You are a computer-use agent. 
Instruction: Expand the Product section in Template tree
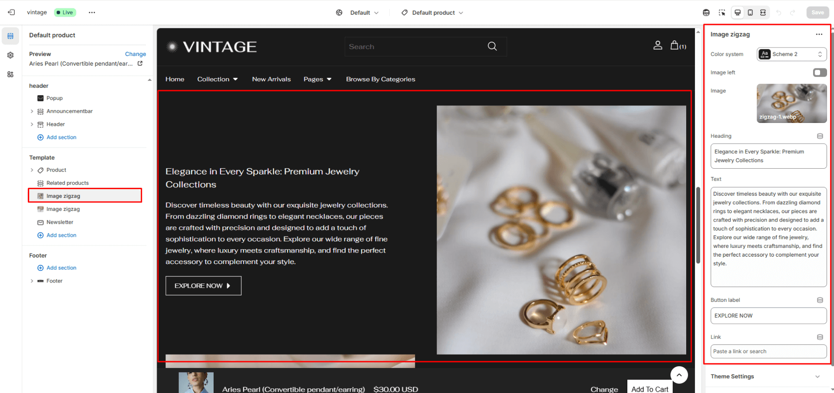click(x=32, y=170)
